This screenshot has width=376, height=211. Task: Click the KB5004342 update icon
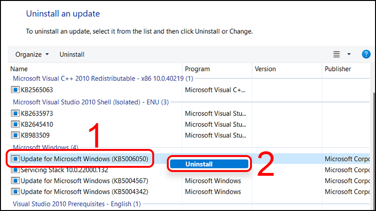click(x=16, y=192)
